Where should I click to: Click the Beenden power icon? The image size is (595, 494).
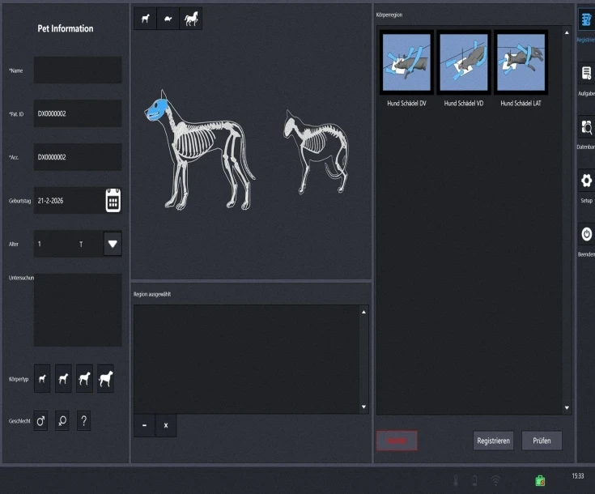(587, 234)
